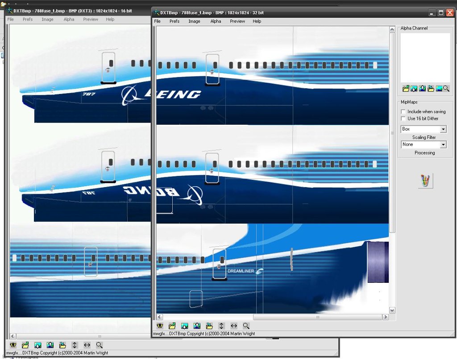The image size is (457, 359).
Task: Click the front window's horizontal scrollbar right arrow
Action: pos(386,317)
